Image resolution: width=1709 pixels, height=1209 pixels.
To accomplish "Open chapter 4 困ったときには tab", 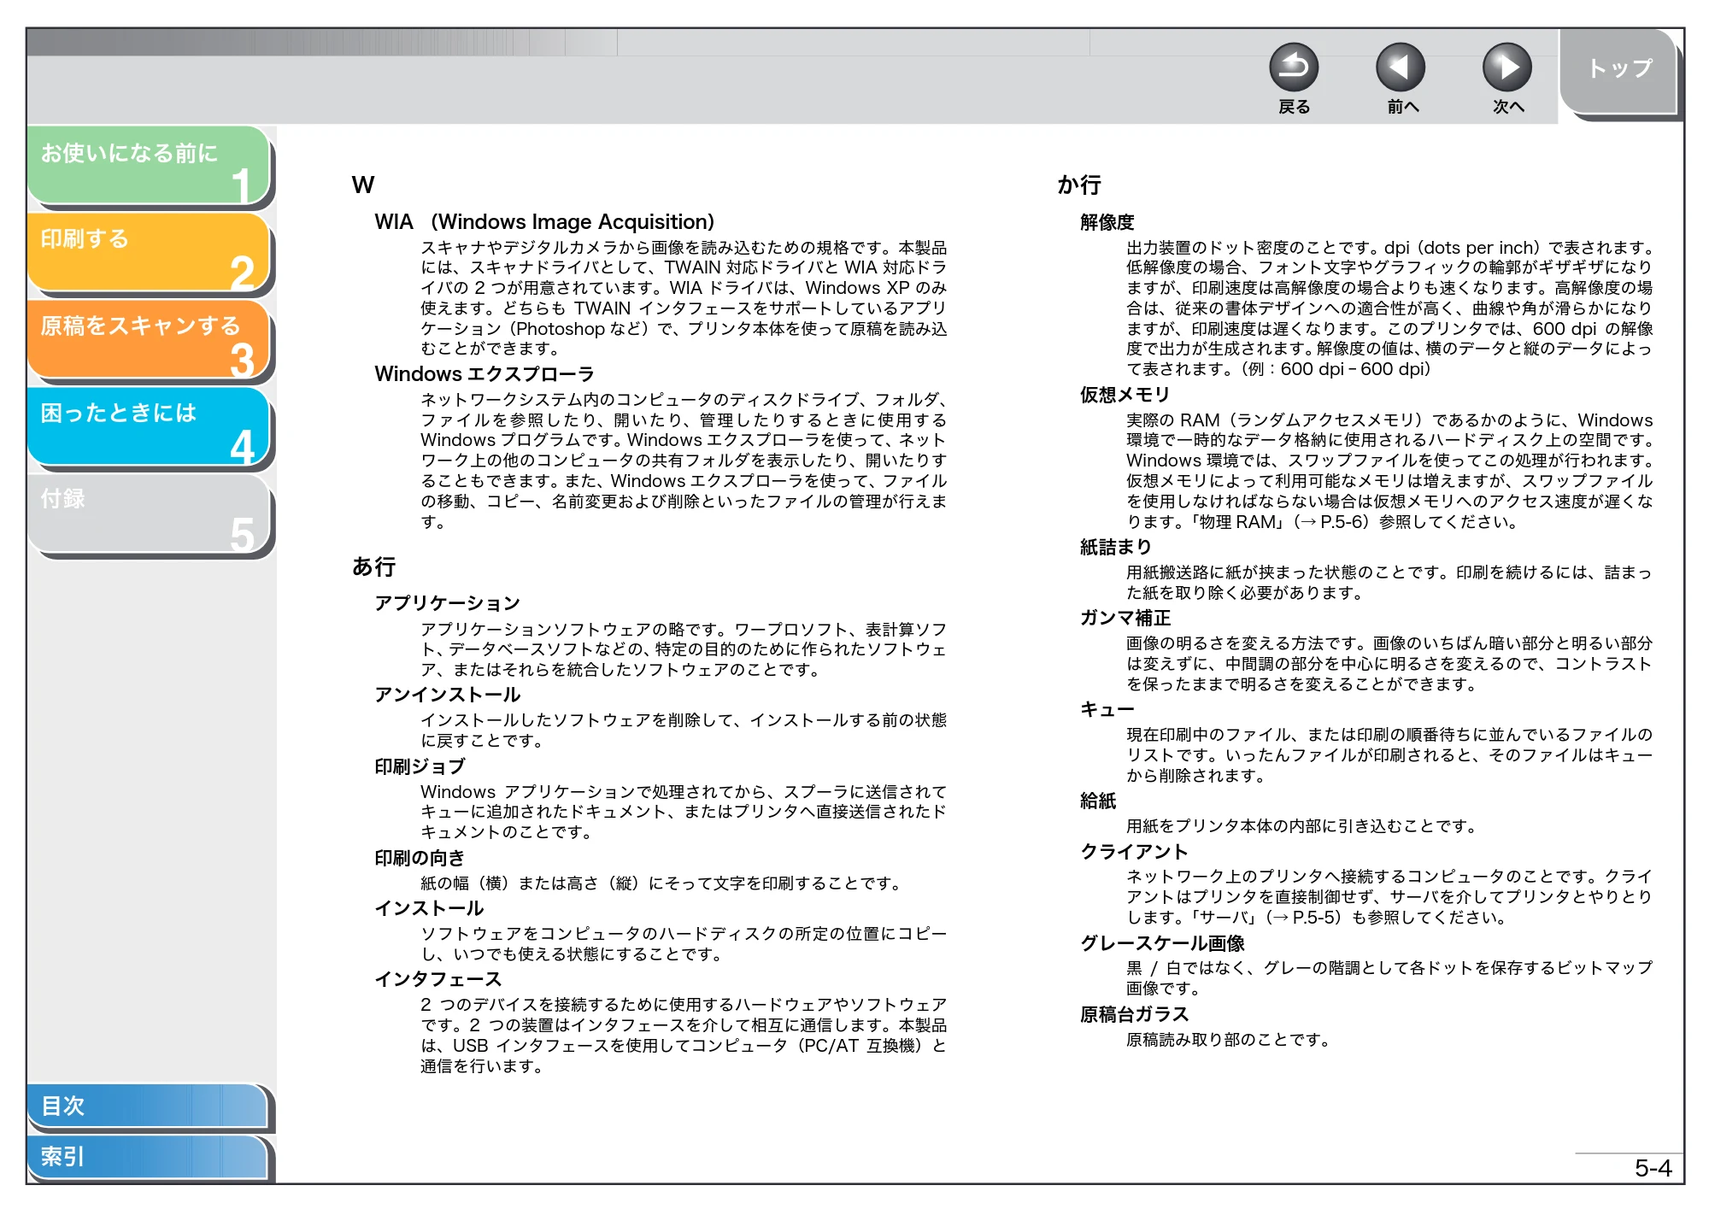I will [x=149, y=427].
